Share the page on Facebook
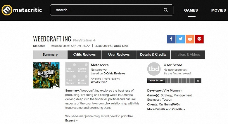 point(171,39)
